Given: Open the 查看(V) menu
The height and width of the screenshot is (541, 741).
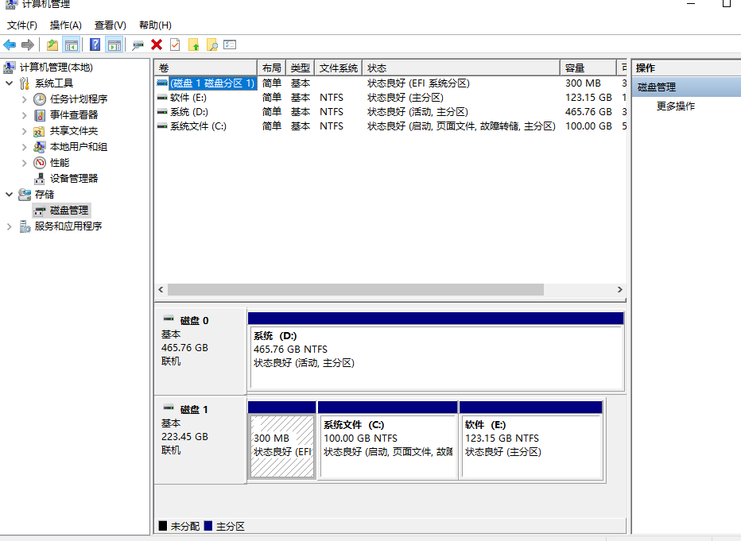Looking at the screenshot, I should (109, 25).
